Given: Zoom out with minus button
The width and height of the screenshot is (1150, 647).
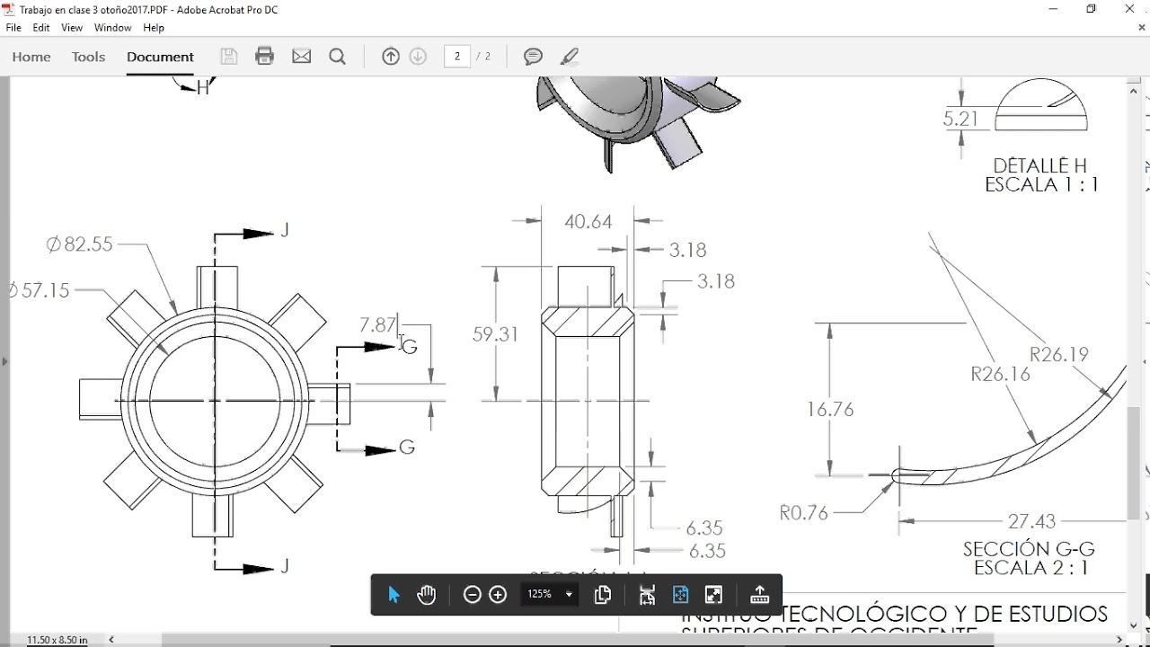Looking at the screenshot, I should tap(472, 595).
